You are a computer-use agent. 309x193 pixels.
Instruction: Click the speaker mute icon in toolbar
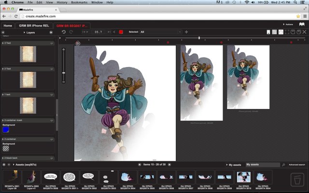(114, 32)
